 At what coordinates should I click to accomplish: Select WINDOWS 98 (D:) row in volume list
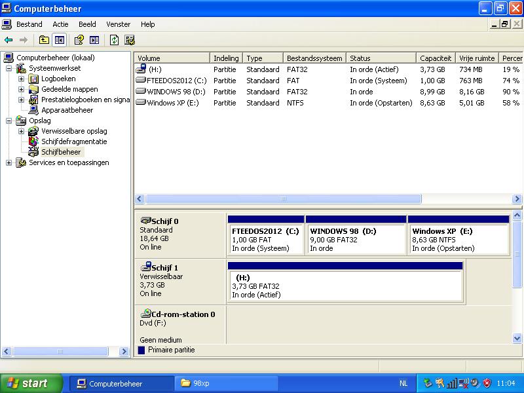[x=327, y=92]
